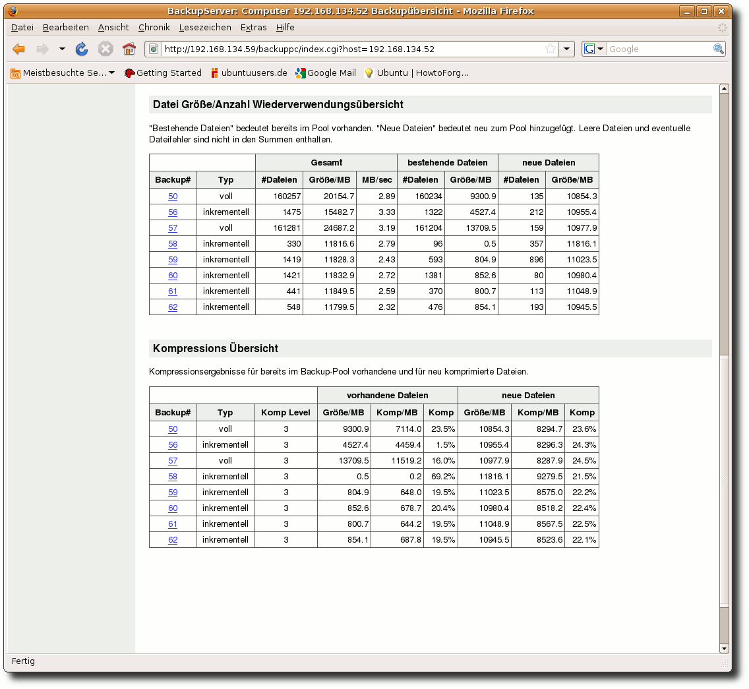Viewport: 749px width, 689px height.
Task: Select the 'Datei Größe/Anzahl Wiederverwendungsübersicht' heading
Action: tap(278, 105)
